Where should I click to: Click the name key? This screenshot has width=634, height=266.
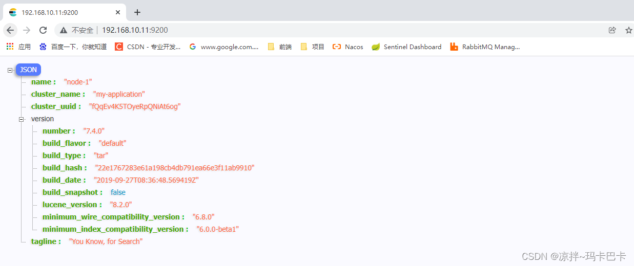coord(44,82)
